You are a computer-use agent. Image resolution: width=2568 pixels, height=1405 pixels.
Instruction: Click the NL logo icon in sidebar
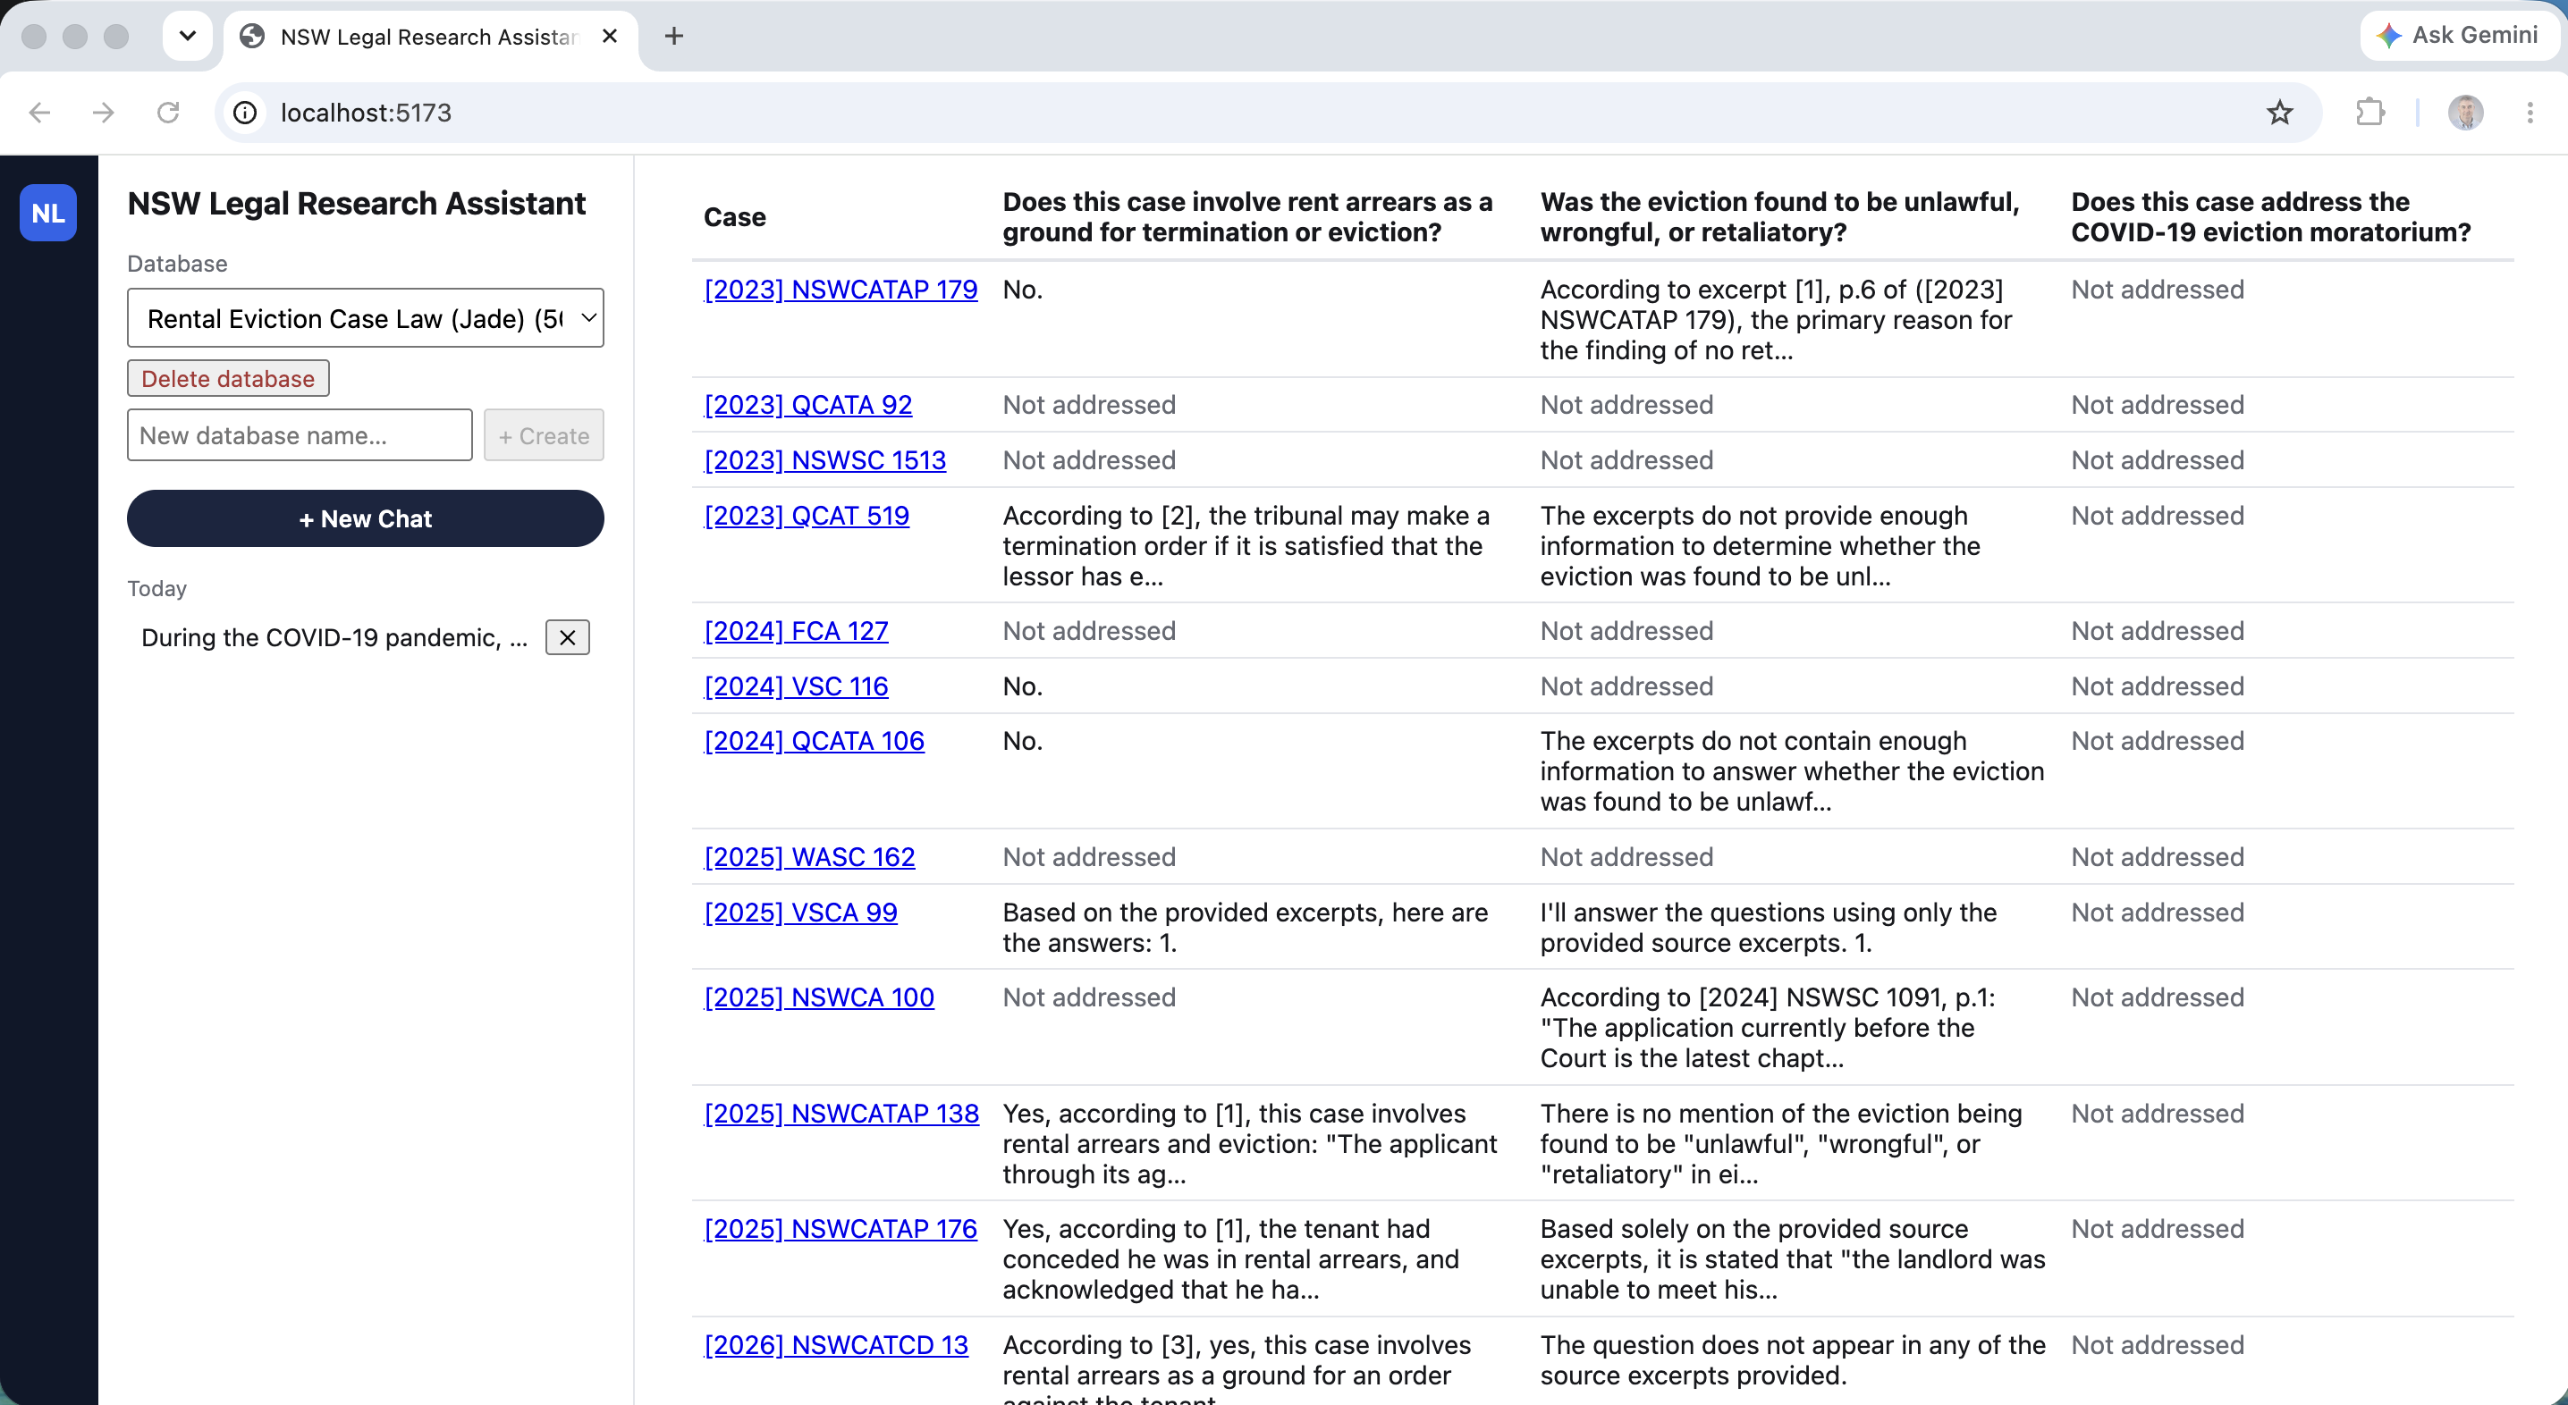48,212
